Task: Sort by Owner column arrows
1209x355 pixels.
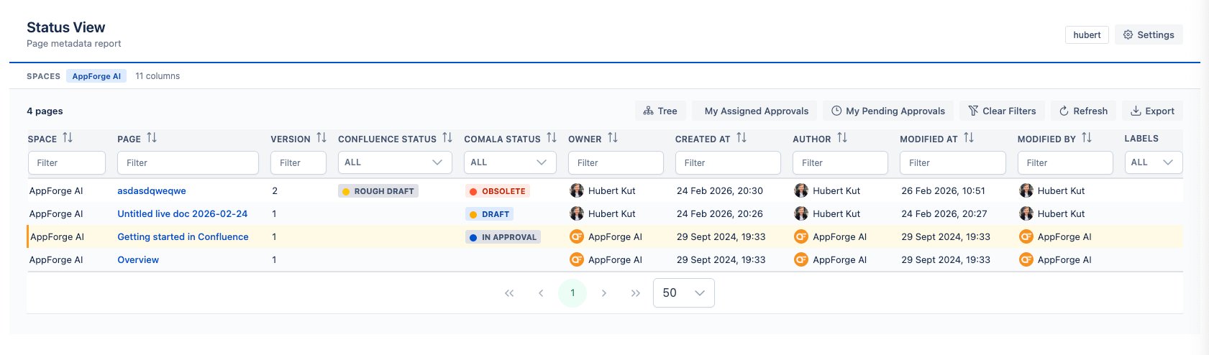Action: (x=613, y=138)
